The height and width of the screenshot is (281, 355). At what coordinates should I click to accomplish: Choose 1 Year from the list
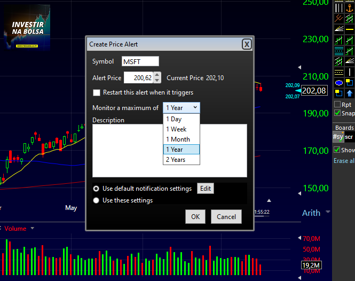pyautogui.click(x=182, y=150)
